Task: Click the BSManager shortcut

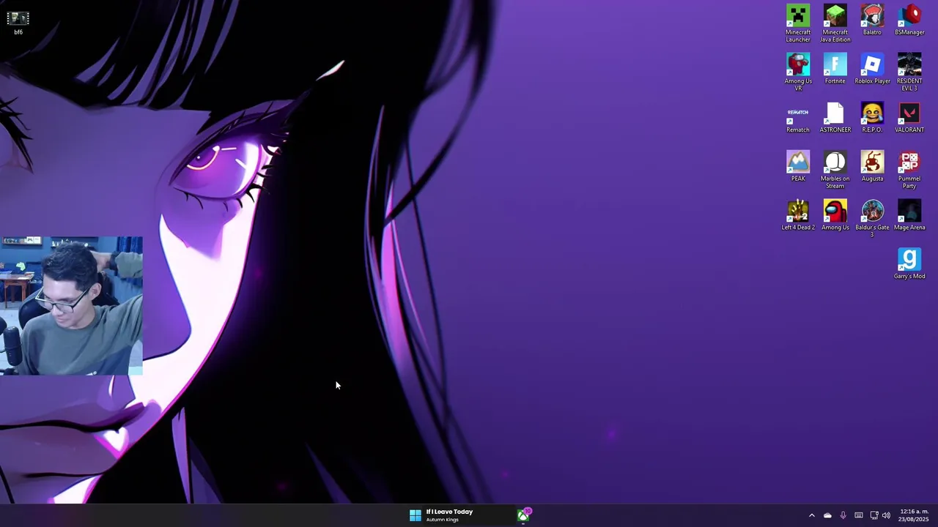Action: tap(909, 20)
